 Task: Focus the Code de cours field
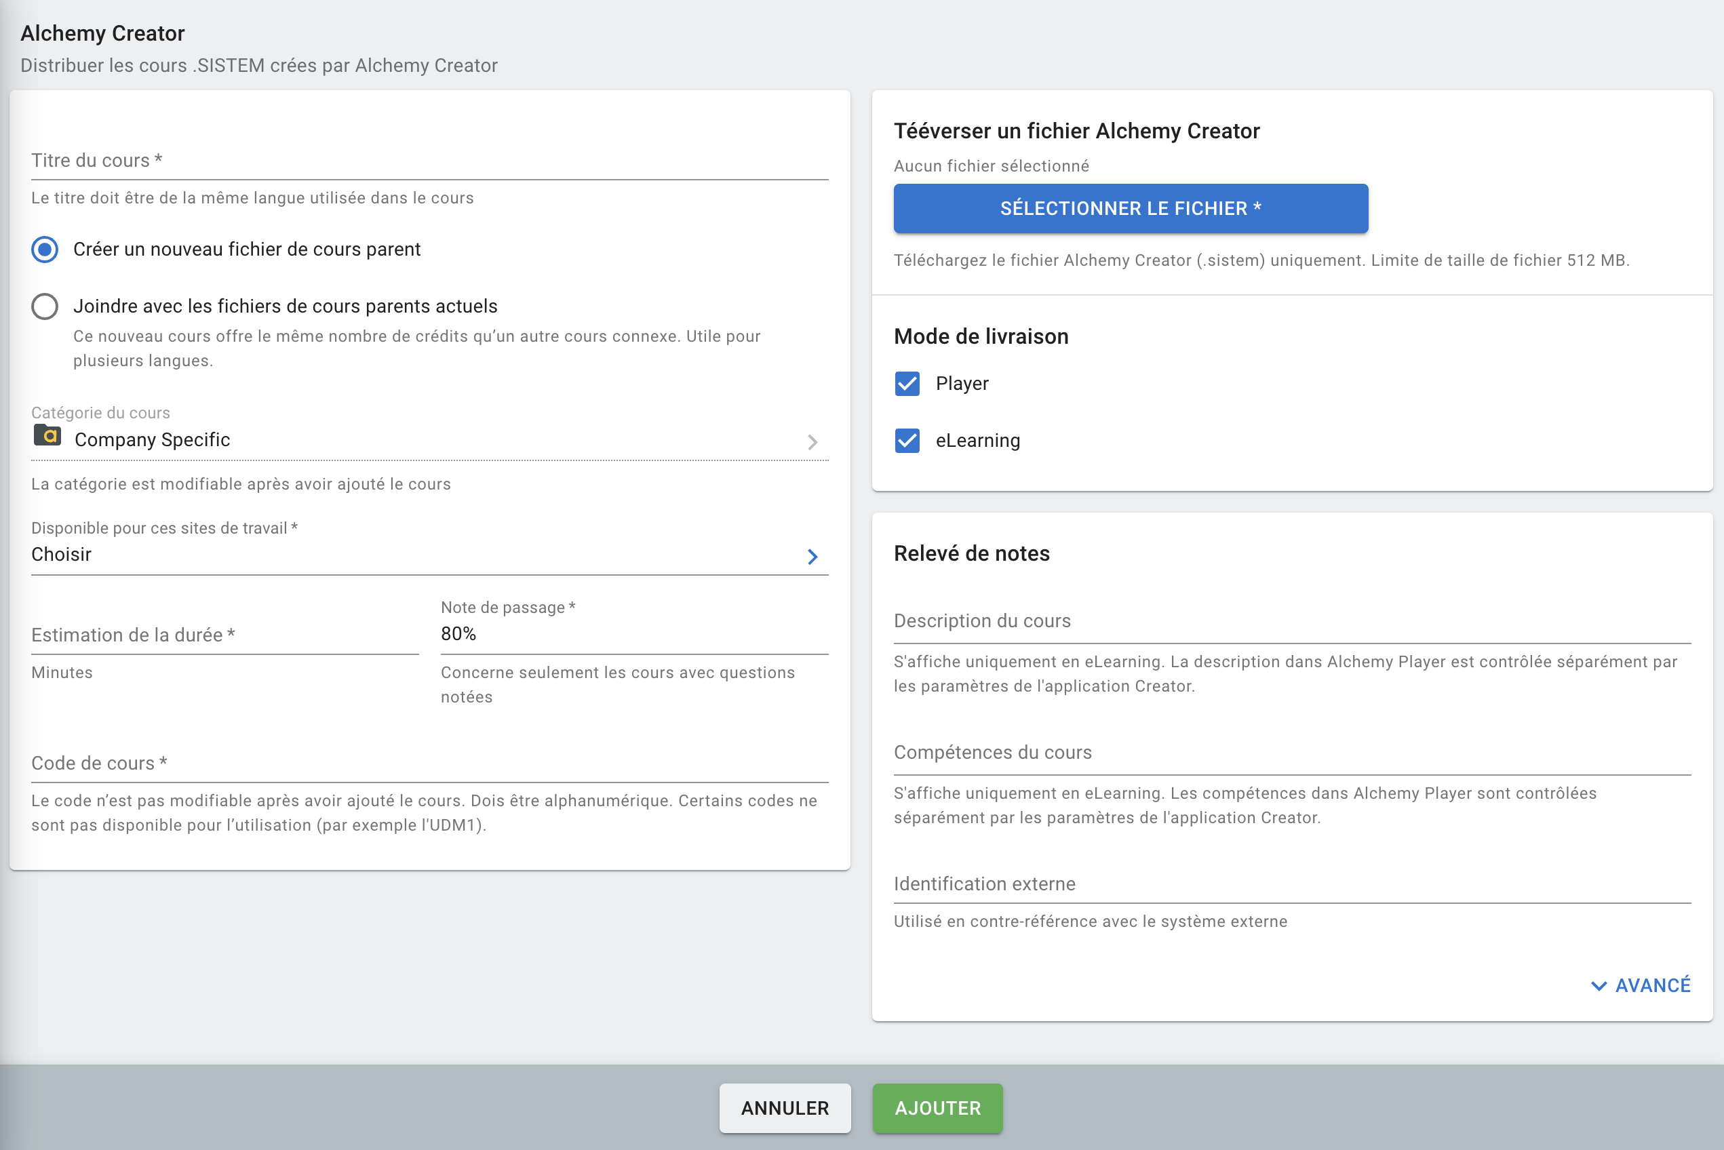pyautogui.click(x=430, y=764)
